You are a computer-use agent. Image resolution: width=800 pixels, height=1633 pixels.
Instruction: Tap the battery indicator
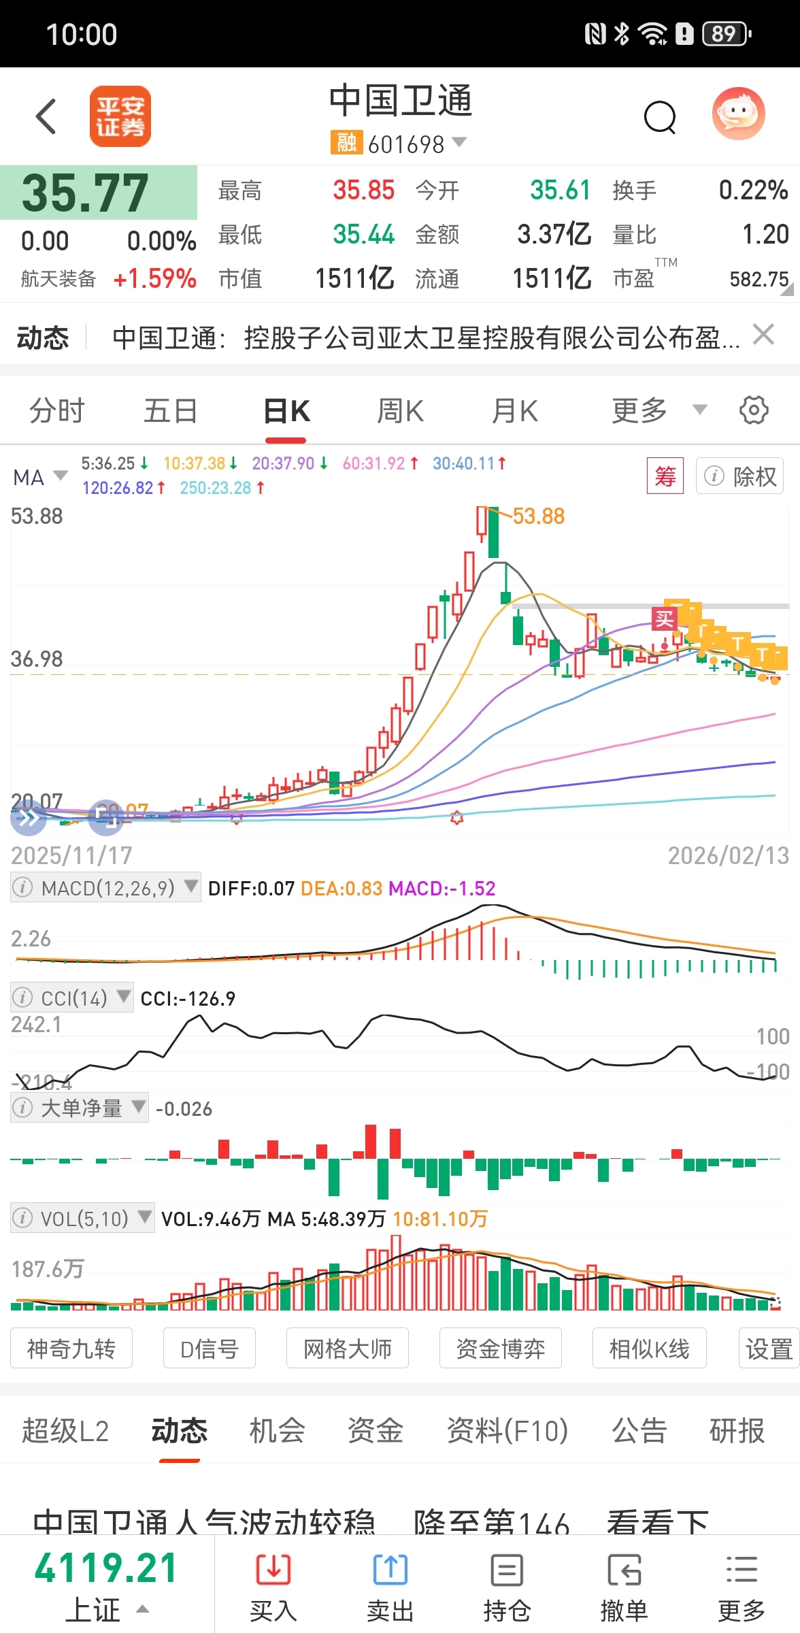click(x=727, y=33)
